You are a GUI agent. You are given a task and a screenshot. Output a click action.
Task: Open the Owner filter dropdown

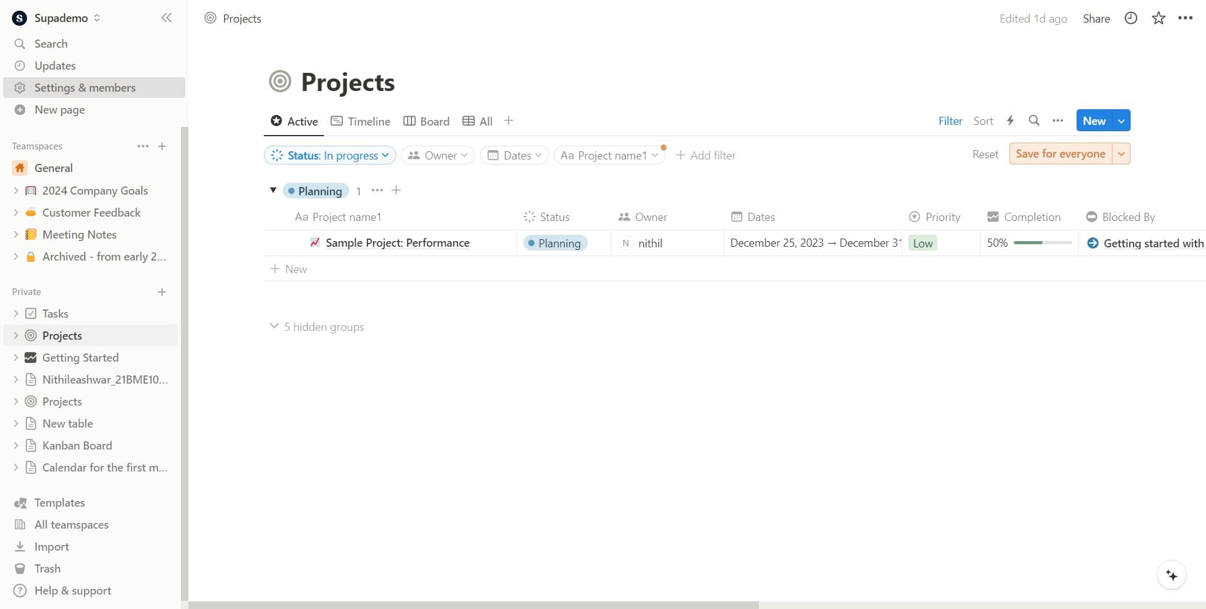coord(438,155)
